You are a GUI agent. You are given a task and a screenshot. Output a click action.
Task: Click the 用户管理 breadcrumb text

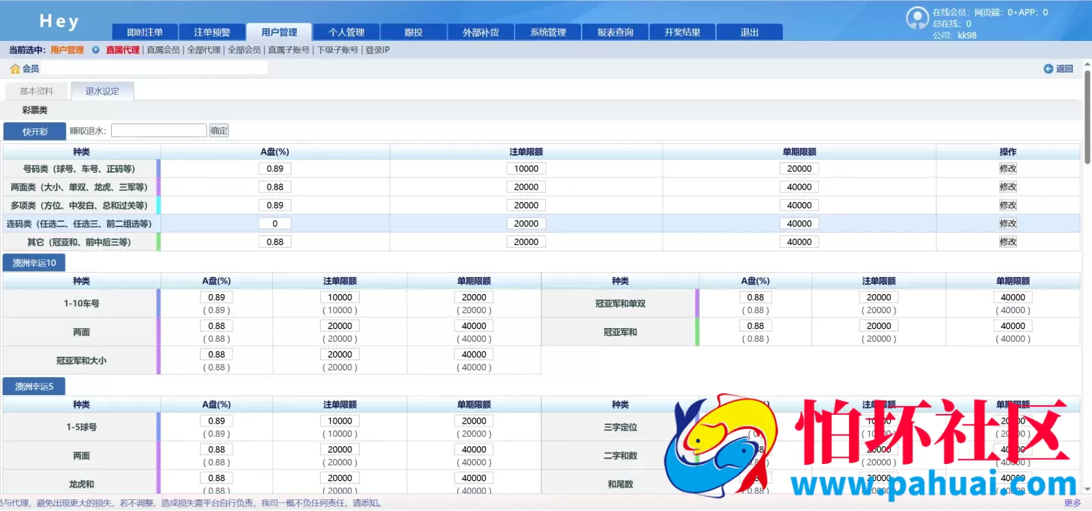(x=67, y=50)
